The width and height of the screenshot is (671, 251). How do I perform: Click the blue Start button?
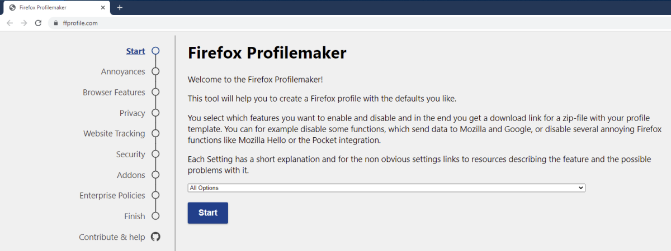(x=207, y=213)
